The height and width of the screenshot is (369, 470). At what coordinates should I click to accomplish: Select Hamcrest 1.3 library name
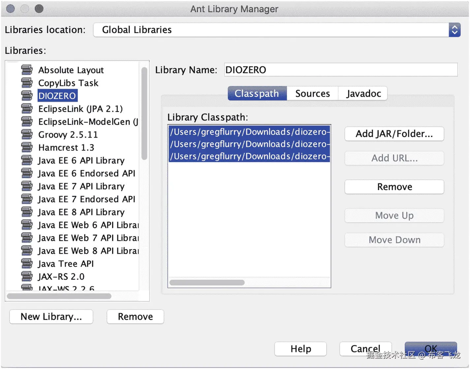[66, 148]
